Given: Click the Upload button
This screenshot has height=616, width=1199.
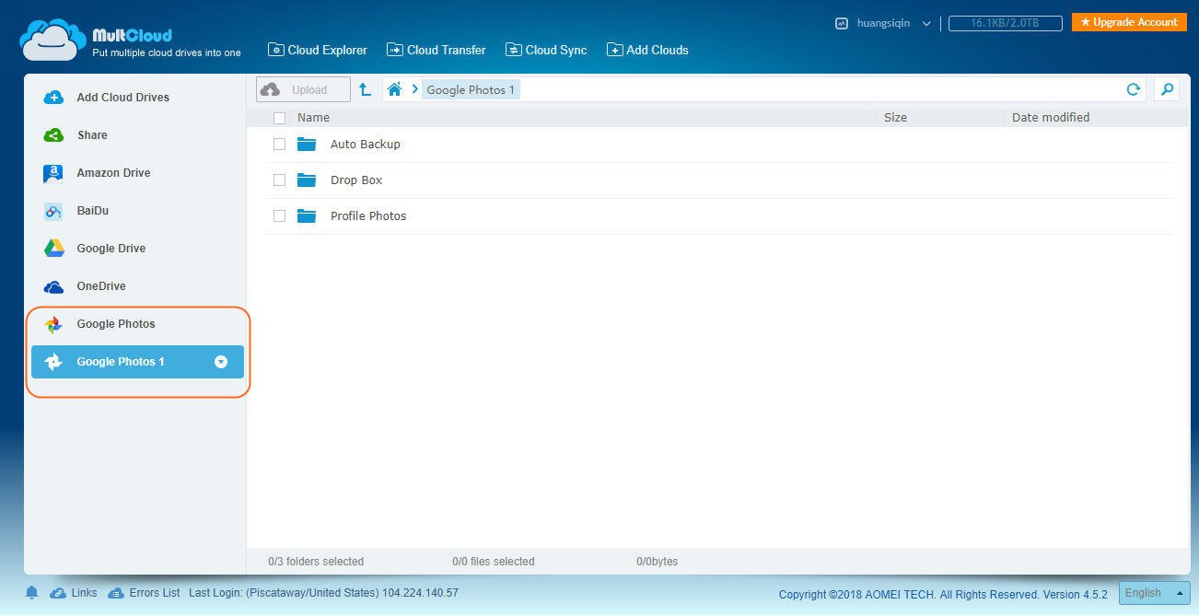Looking at the screenshot, I should [x=303, y=89].
